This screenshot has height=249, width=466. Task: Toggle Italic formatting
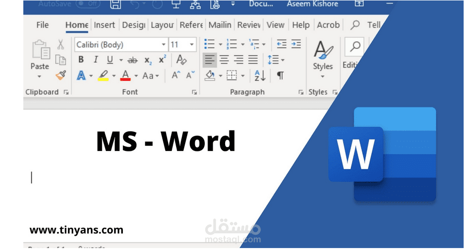[x=95, y=60]
